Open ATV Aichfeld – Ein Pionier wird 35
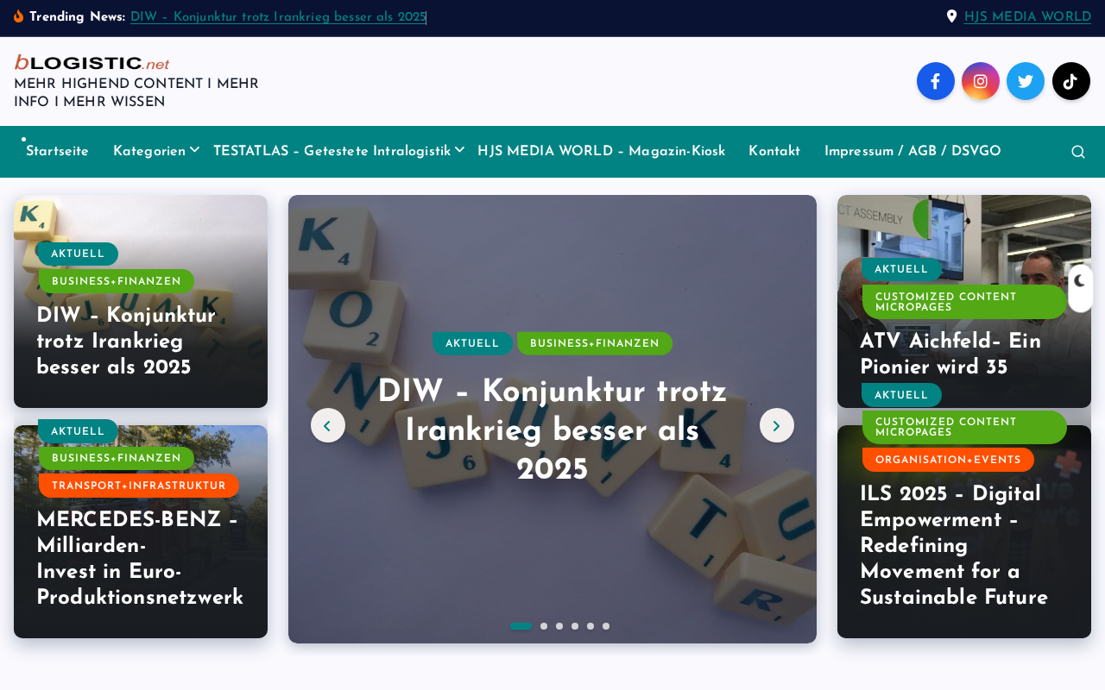Screen dimensions: 1105x690 (950, 354)
